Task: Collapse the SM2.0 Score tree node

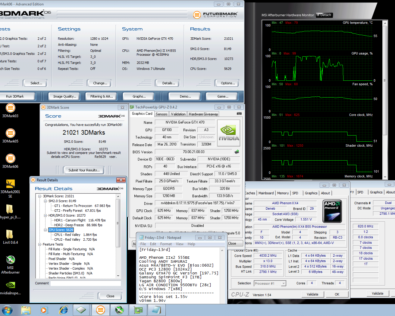Action: pos(45,201)
